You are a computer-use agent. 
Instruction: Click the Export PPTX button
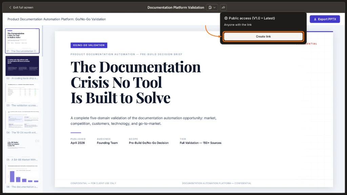(x=325, y=19)
